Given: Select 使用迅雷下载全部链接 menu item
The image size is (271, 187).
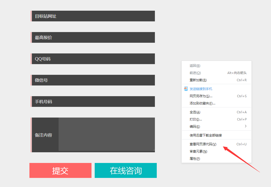Looking at the screenshot, I should click(205, 135).
